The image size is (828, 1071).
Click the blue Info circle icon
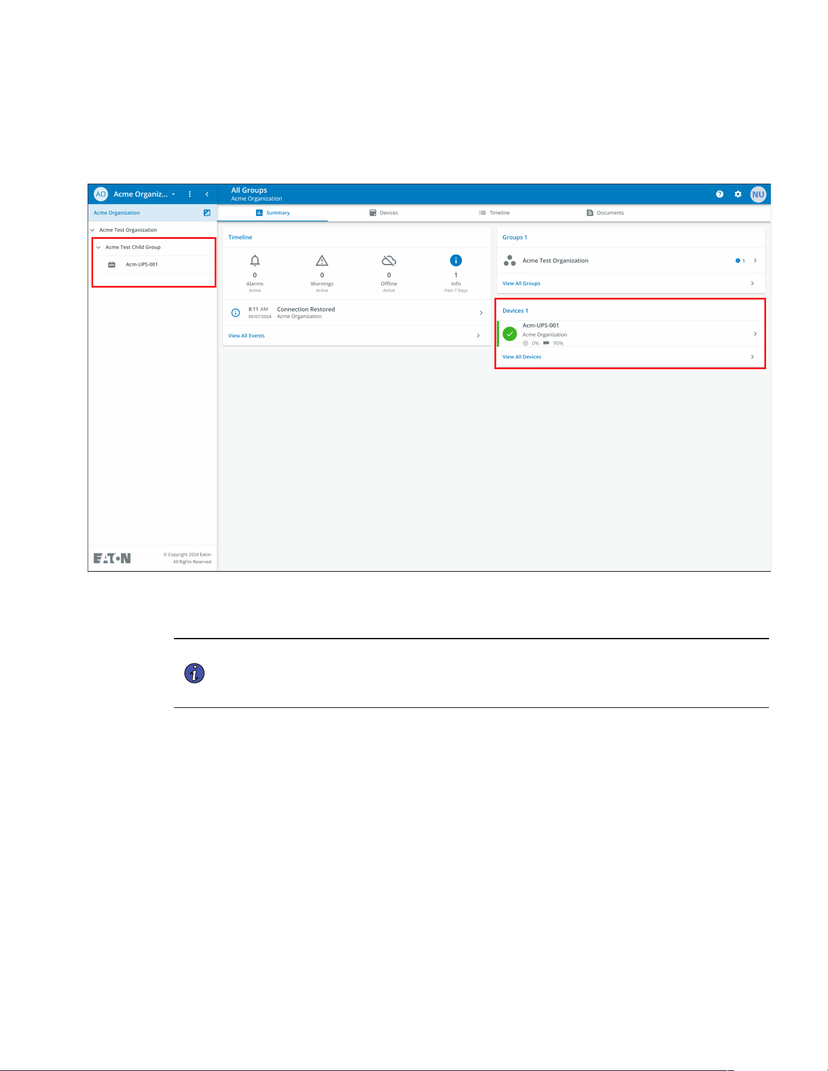pyautogui.click(x=456, y=260)
